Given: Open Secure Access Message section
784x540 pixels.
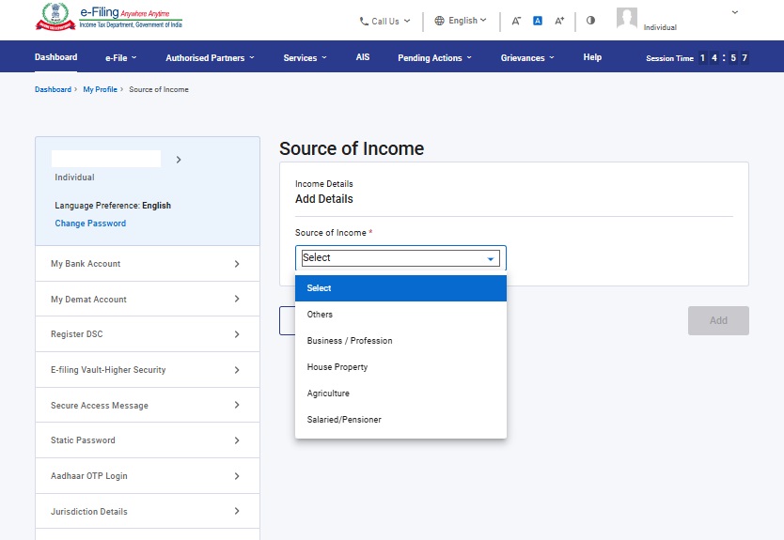Looking at the screenshot, I should point(148,405).
